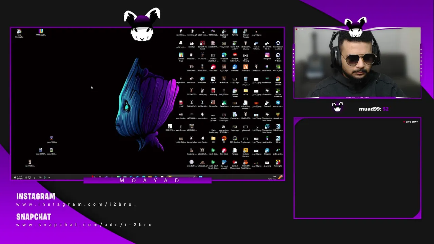Open the VideoDown... desktop shortcut
The image size is (434, 244).
(x=278, y=127)
